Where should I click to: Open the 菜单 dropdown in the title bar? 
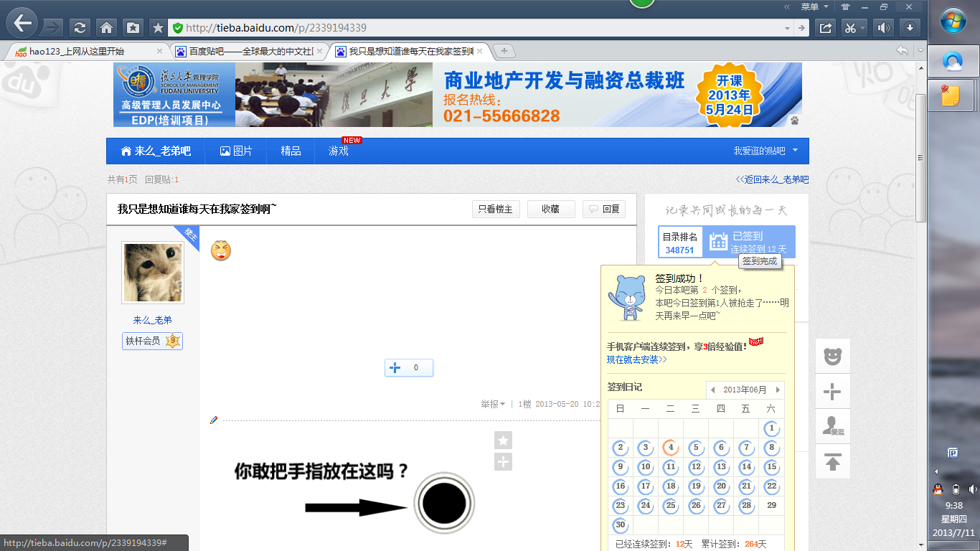(814, 6)
